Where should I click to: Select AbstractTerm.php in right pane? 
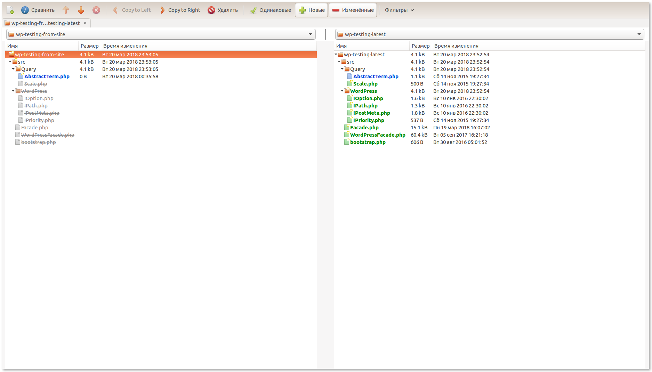point(376,76)
